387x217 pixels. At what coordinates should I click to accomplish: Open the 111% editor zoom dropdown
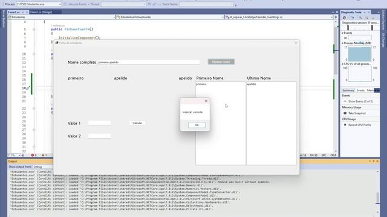[14, 156]
